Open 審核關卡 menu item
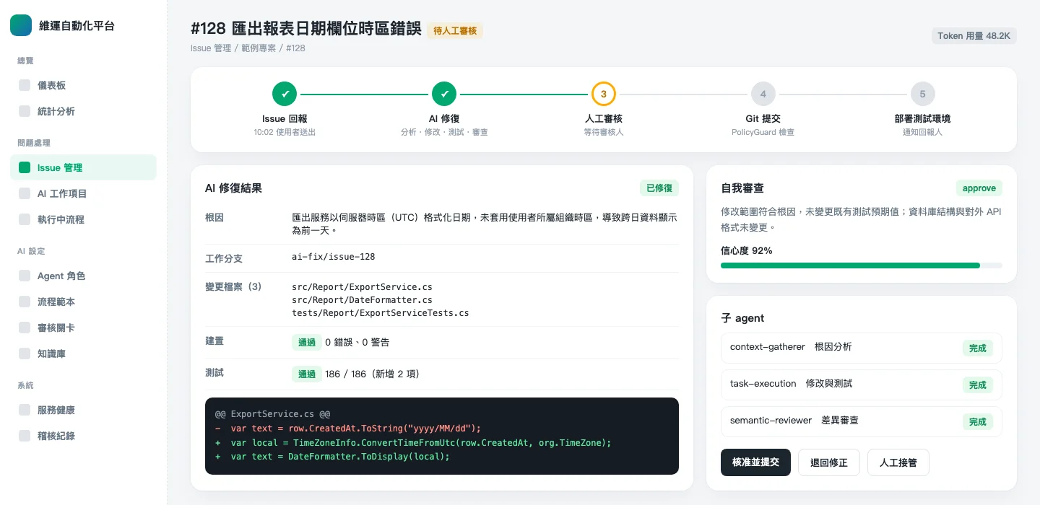 (83, 328)
